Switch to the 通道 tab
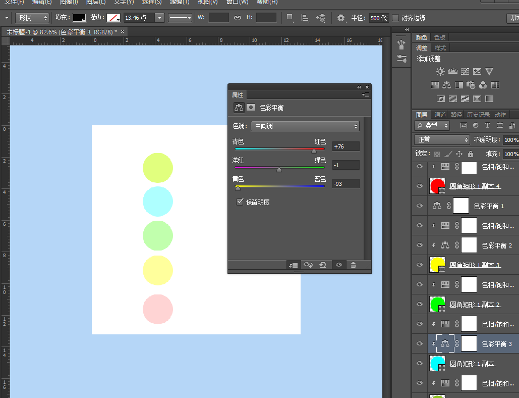This screenshot has height=398, width=519. tap(440, 115)
